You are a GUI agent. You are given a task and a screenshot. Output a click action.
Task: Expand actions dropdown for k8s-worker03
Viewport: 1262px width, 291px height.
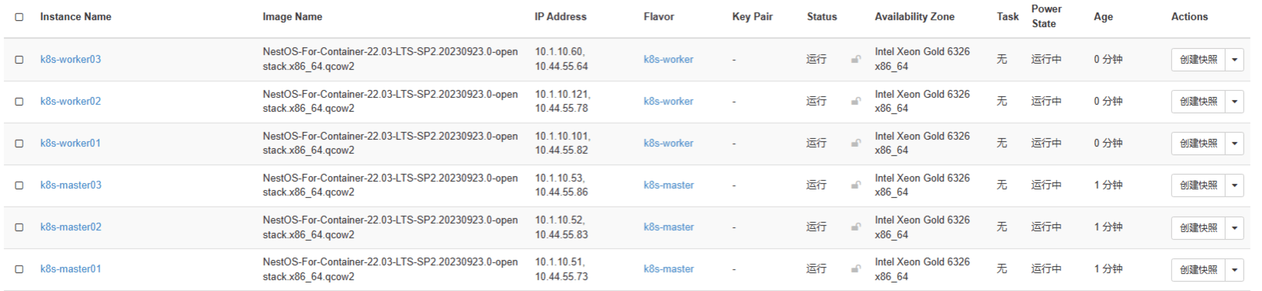(x=1234, y=60)
